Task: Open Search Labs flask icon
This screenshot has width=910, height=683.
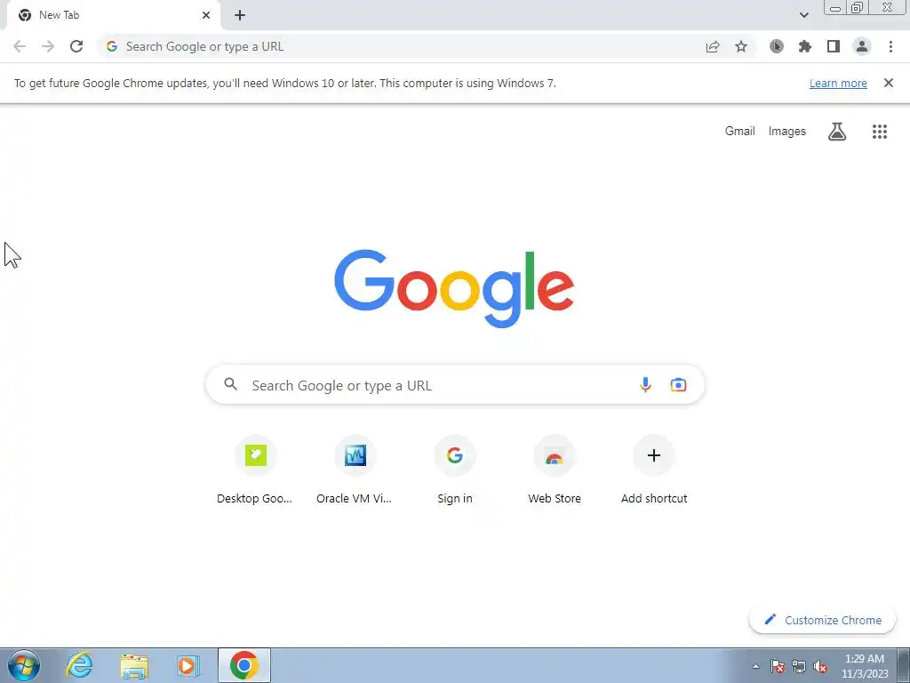Action: pyautogui.click(x=837, y=132)
